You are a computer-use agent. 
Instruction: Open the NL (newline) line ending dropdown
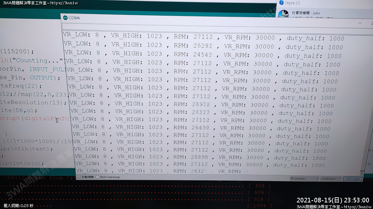(x=304, y=178)
